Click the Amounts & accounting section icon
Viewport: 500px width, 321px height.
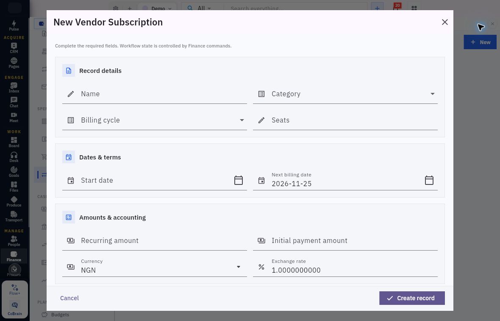pyautogui.click(x=69, y=218)
